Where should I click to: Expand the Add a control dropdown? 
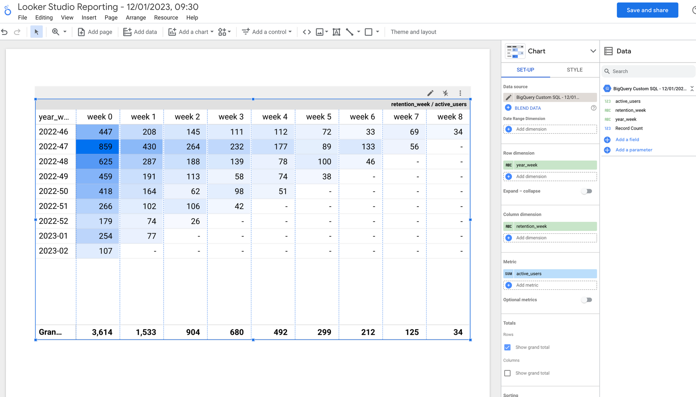[267, 32]
